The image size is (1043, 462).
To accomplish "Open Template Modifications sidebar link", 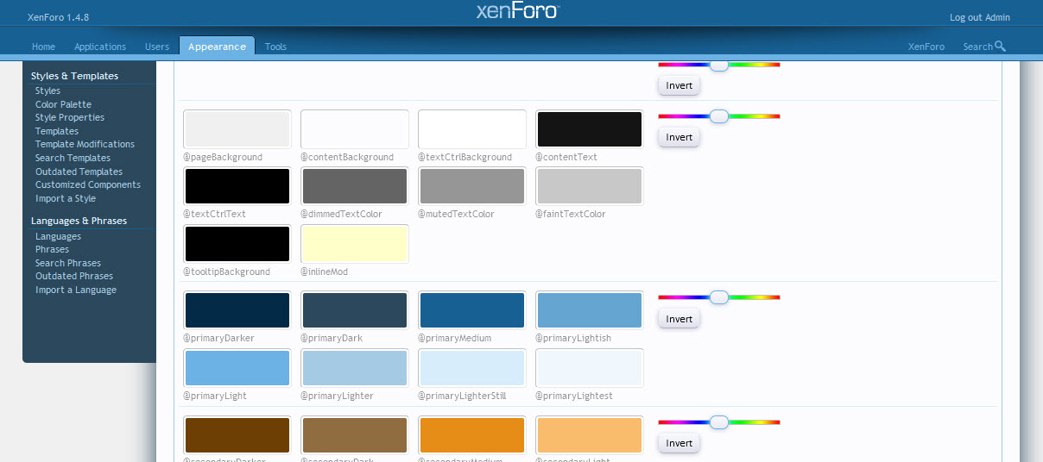I will click(85, 144).
